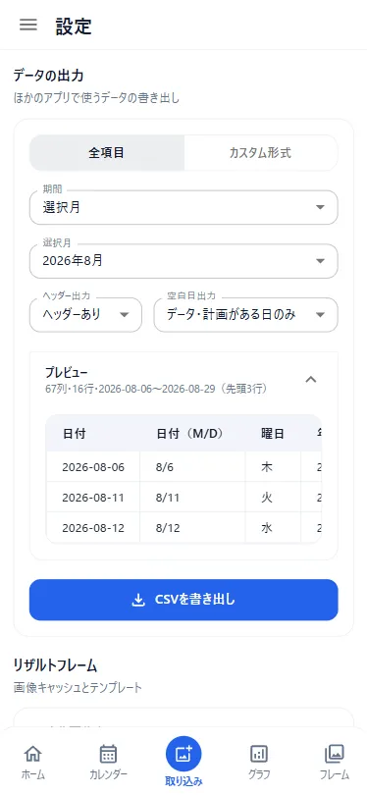Screen dimensions: 367x795
Task: Click the プレビュー title text
Action: point(67,373)
